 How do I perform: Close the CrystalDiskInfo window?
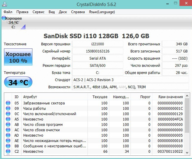[186, 3]
